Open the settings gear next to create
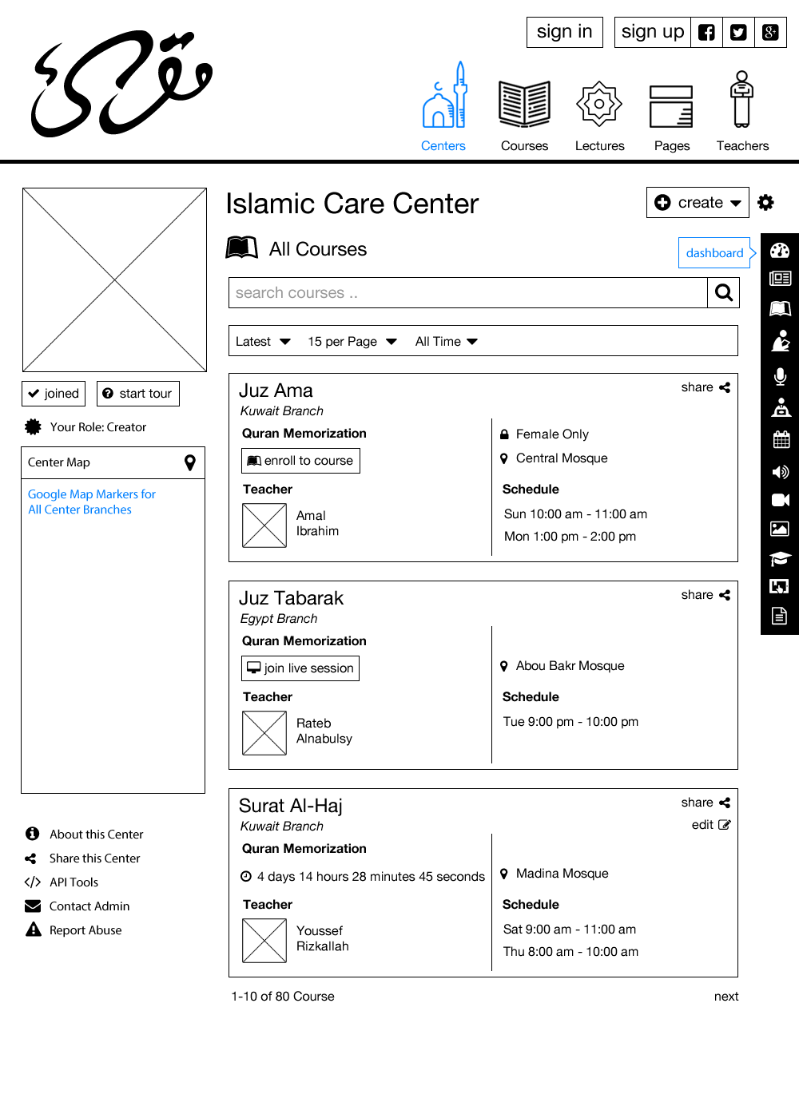 coord(765,203)
